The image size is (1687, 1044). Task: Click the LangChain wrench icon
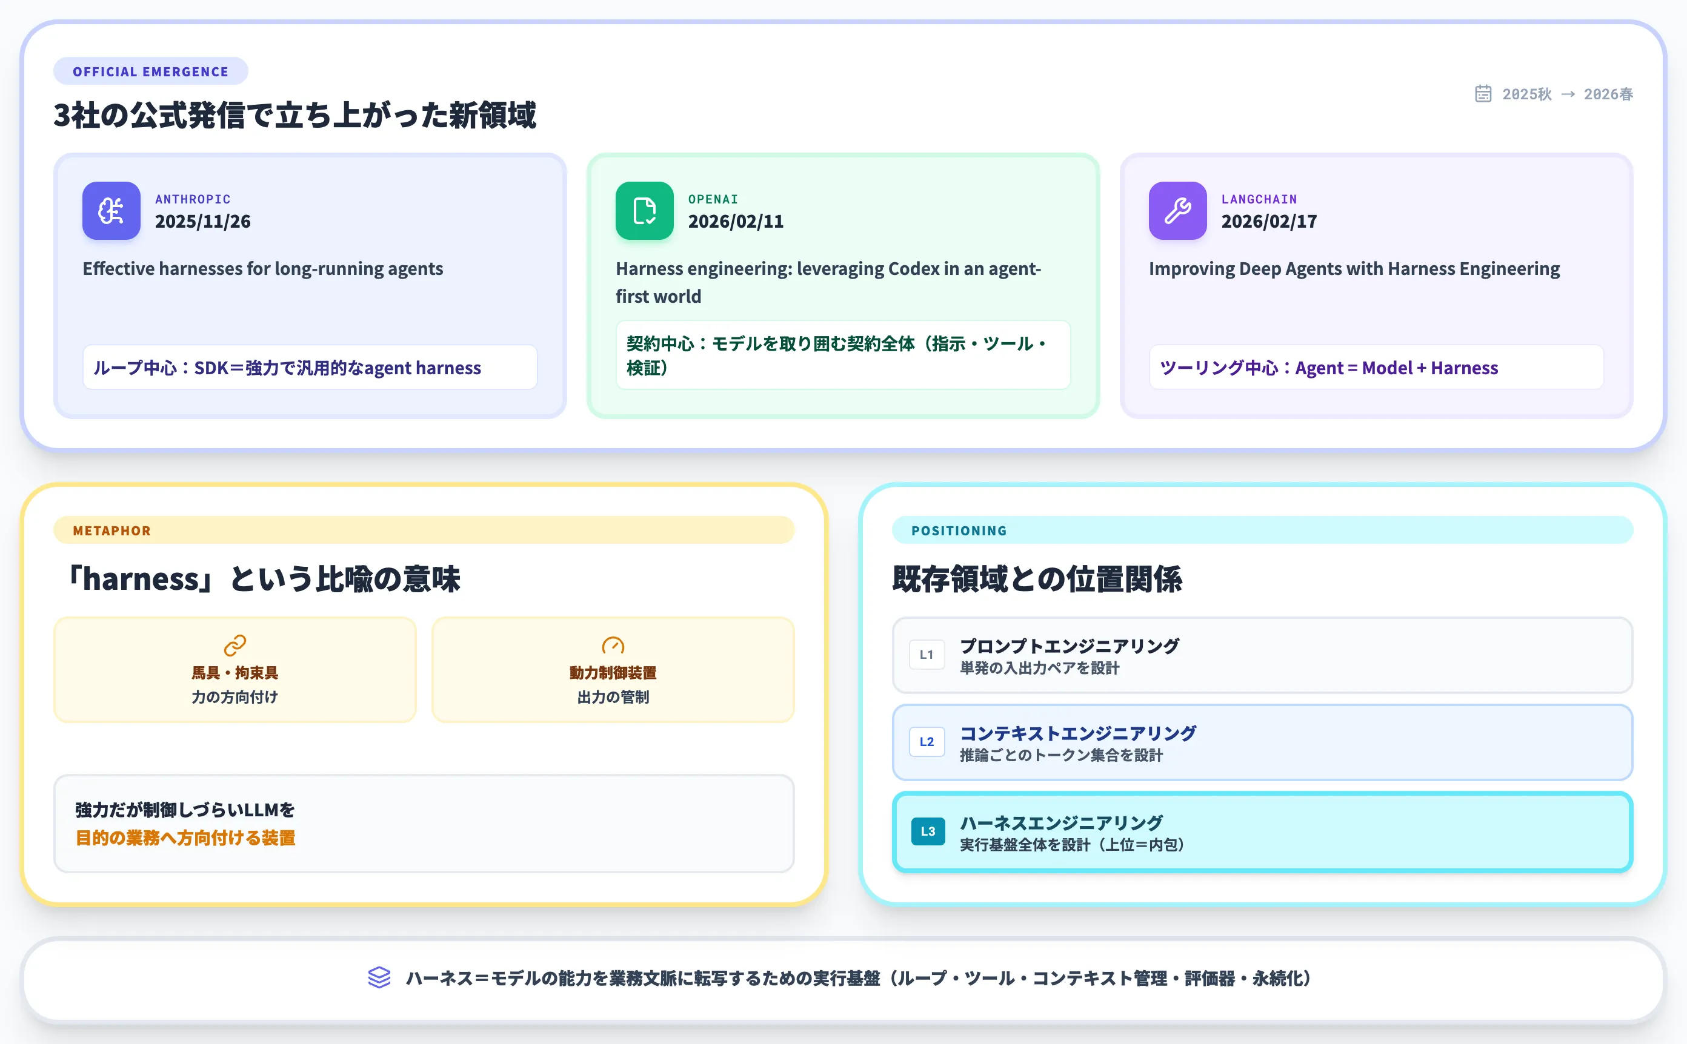click(x=1178, y=211)
